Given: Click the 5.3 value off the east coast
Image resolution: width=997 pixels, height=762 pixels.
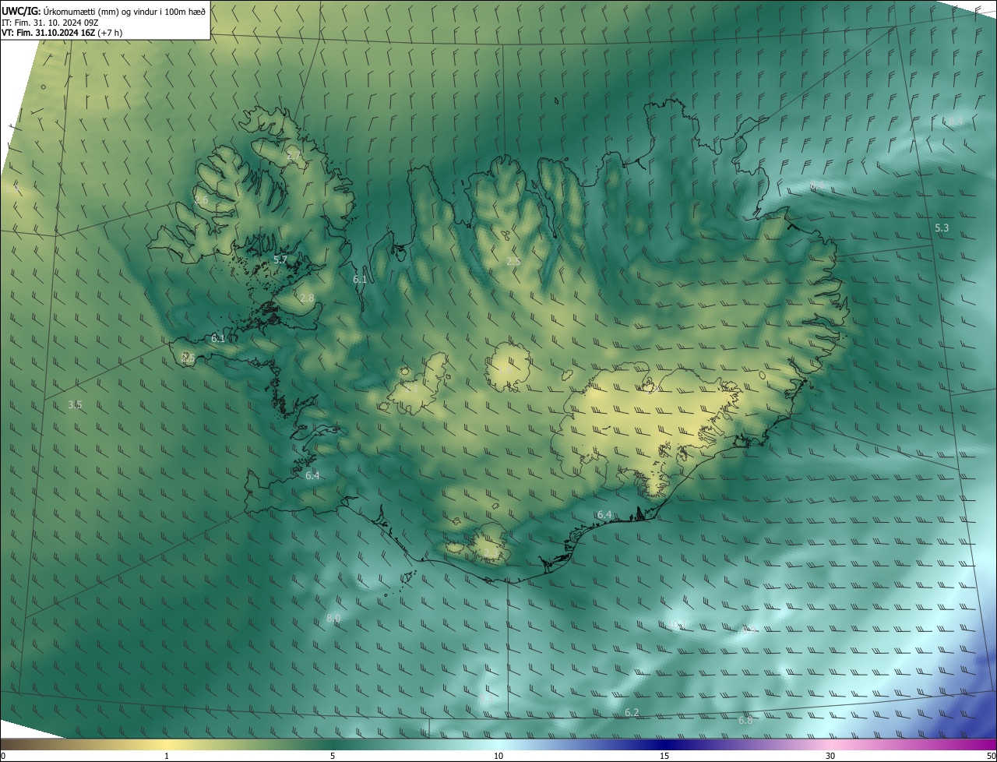Looking at the screenshot, I should tap(942, 228).
